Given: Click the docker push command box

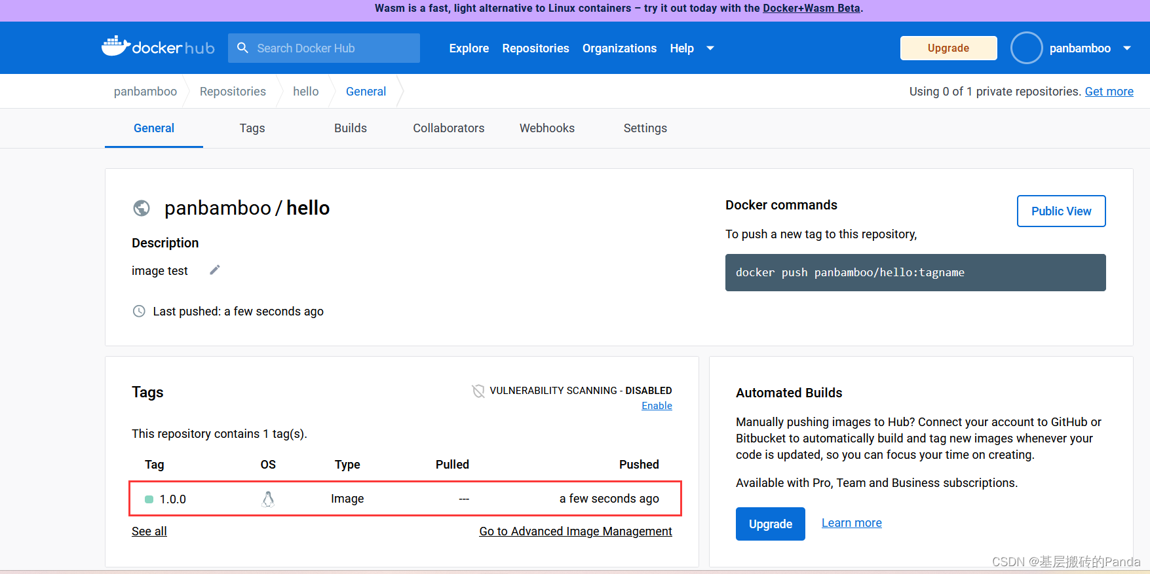Looking at the screenshot, I should tap(915, 272).
